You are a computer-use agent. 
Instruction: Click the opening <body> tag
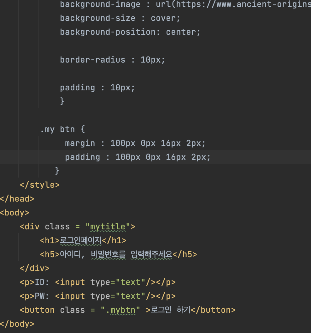point(15,213)
